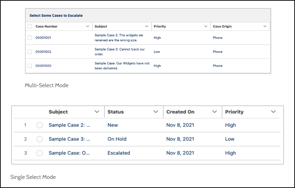Expand the Priority chevron in lower table
This screenshot has width=295, height=188.
click(x=273, y=112)
